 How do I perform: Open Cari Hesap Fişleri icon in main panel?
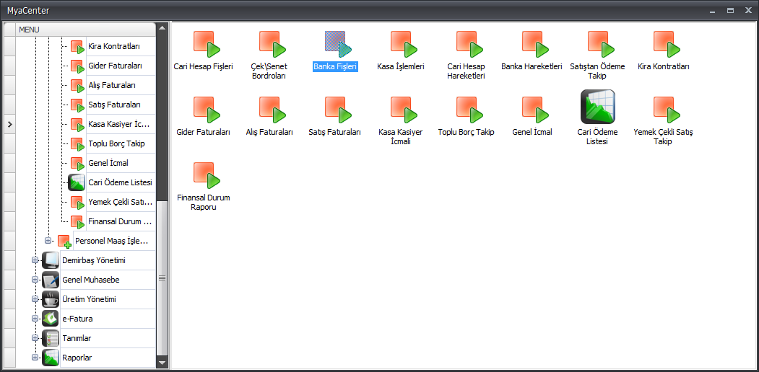pyautogui.click(x=207, y=45)
